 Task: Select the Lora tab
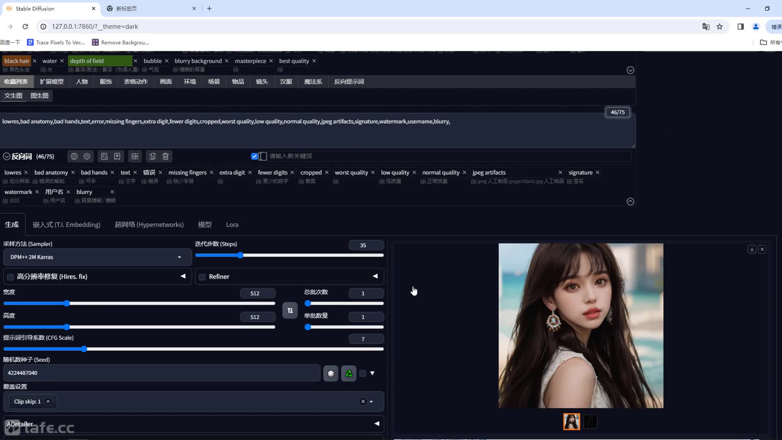tap(232, 224)
